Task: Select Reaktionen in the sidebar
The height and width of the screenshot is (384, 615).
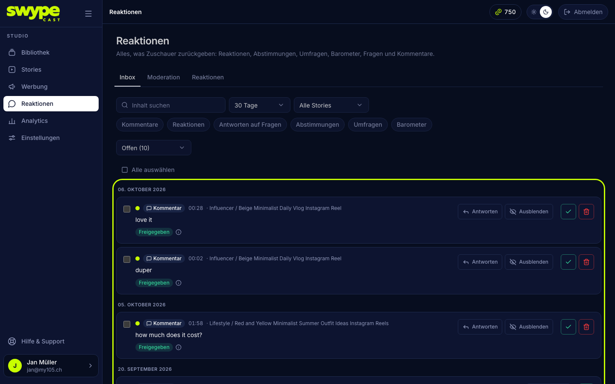Action: coord(51,104)
